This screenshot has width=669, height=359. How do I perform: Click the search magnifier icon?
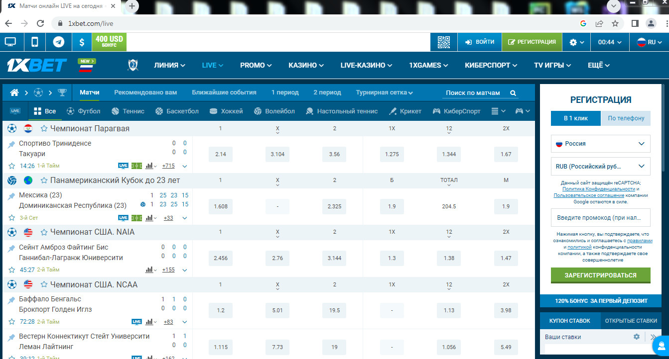[513, 93]
